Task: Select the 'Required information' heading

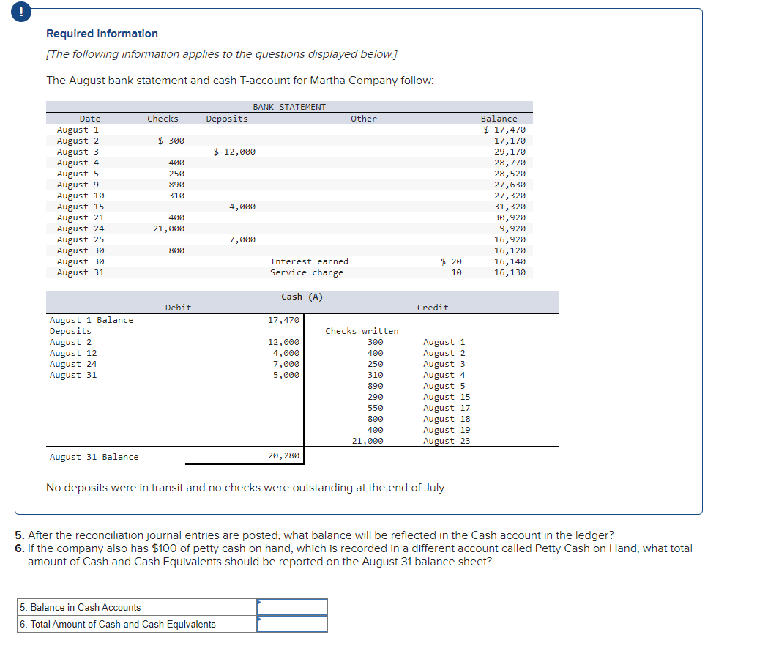Action: pyautogui.click(x=102, y=34)
